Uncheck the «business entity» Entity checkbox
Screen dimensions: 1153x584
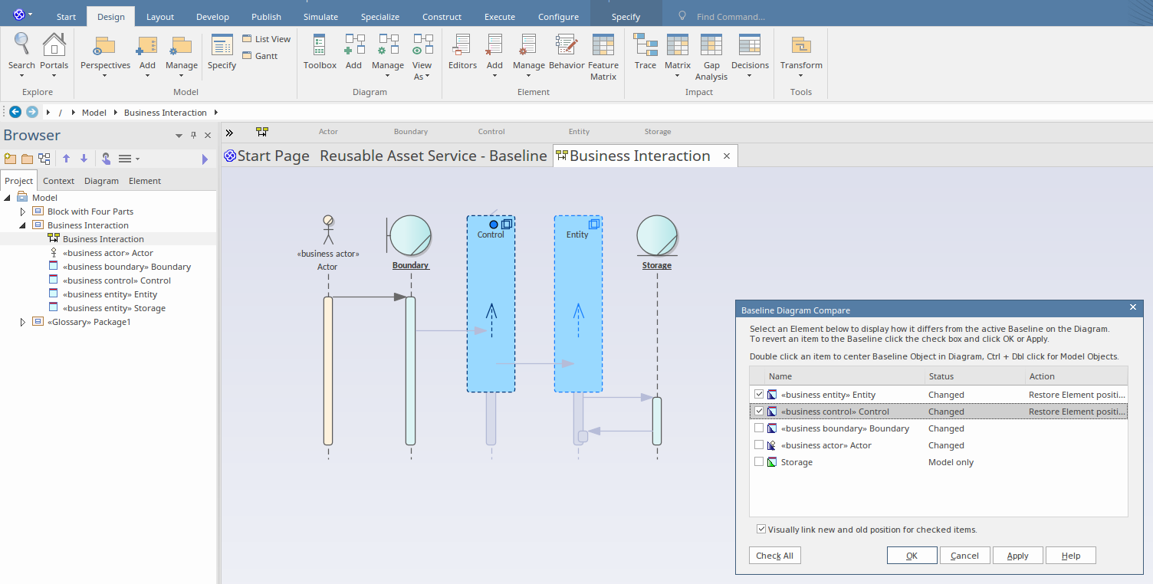(x=759, y=395)
